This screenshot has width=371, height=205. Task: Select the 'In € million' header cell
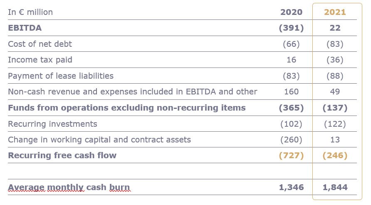click(30, 12)
